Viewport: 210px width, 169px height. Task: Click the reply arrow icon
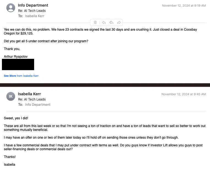click(104, 22)
